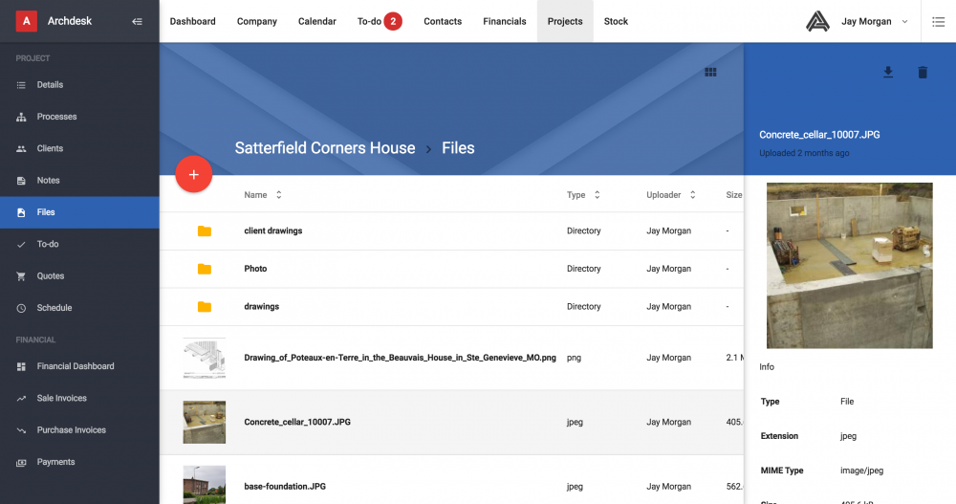Click the Size column header
Screen dimensions: 956x504
[734, 195]
